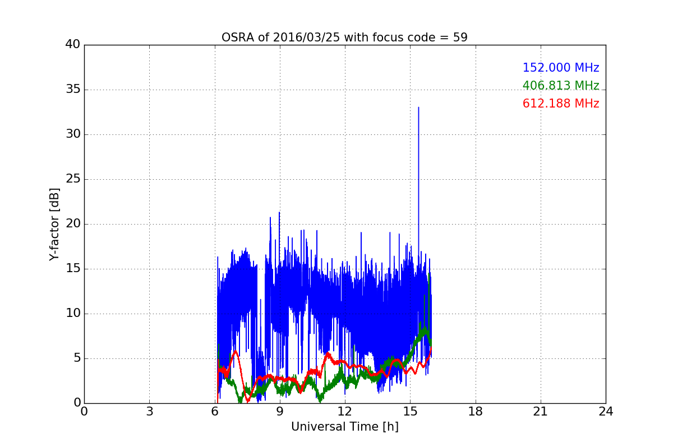Click the x-axis tick label 6
The height and width of the screenshot is (448, 673).
pyautogui.click(x=215, y=411)
